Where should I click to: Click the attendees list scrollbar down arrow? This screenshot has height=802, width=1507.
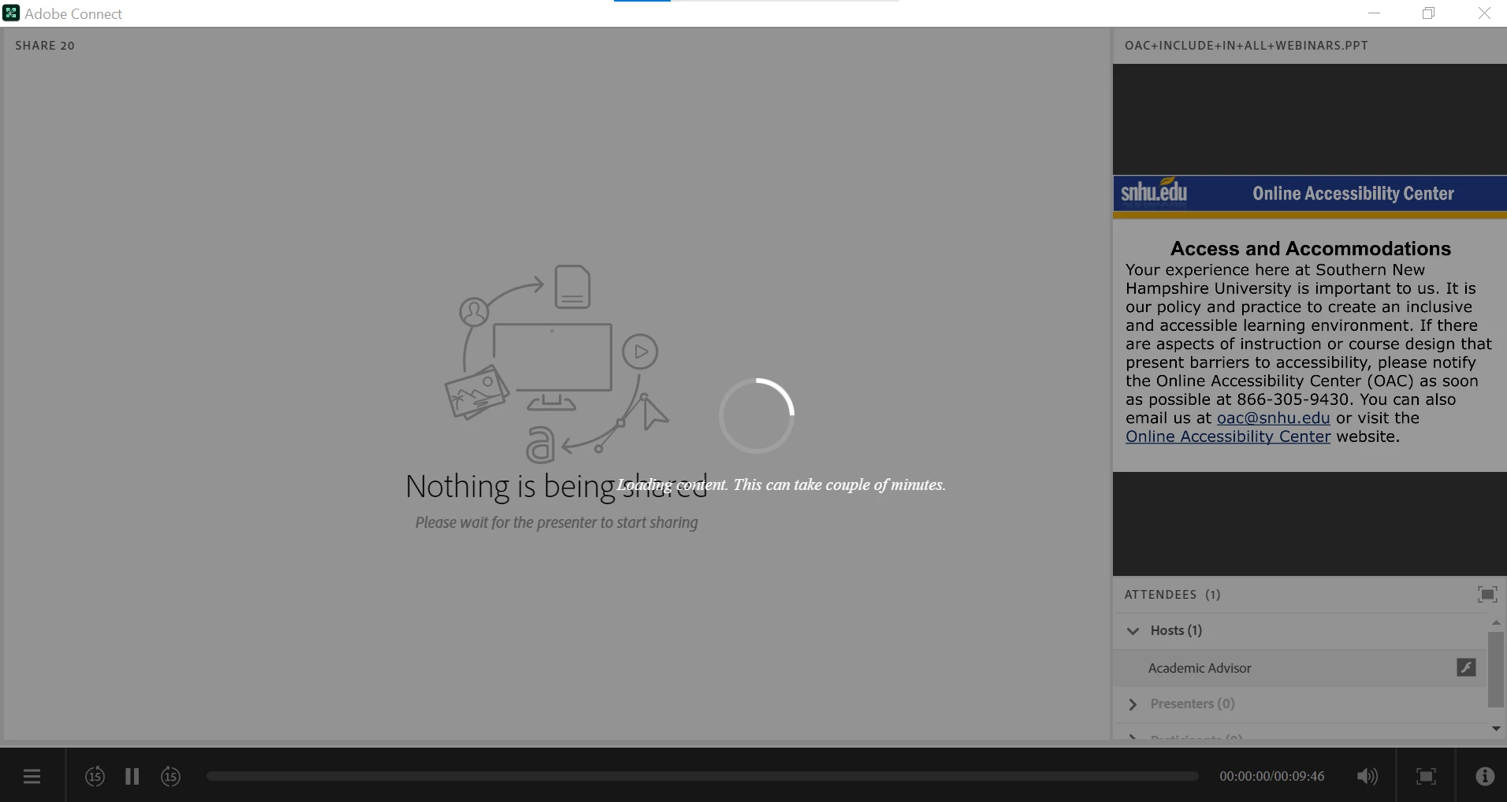1496,729
